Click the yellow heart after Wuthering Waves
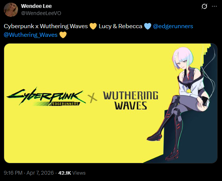 93,26
